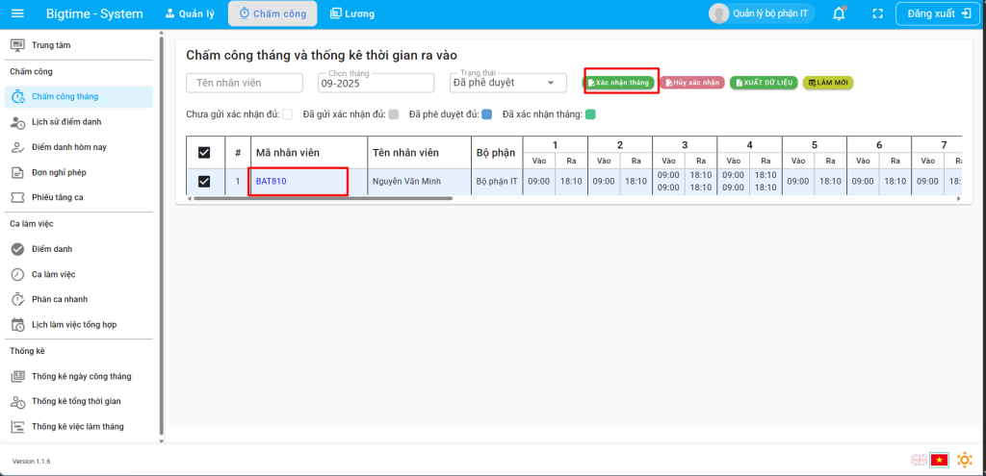986x476 pixels.
Task: Switch to the Lương tab
Action: coord(351,13)
